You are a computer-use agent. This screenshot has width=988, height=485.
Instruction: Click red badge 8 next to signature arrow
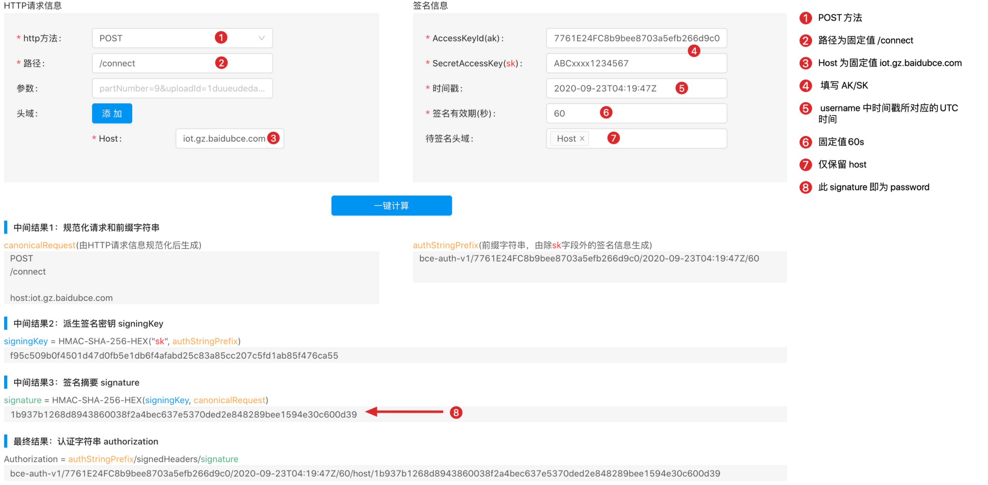[x=456, y=412]
